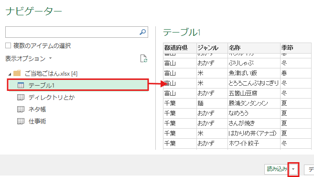Select 仕事術 sheet
This screenshot has height=177, width=314.
(37, 122)
